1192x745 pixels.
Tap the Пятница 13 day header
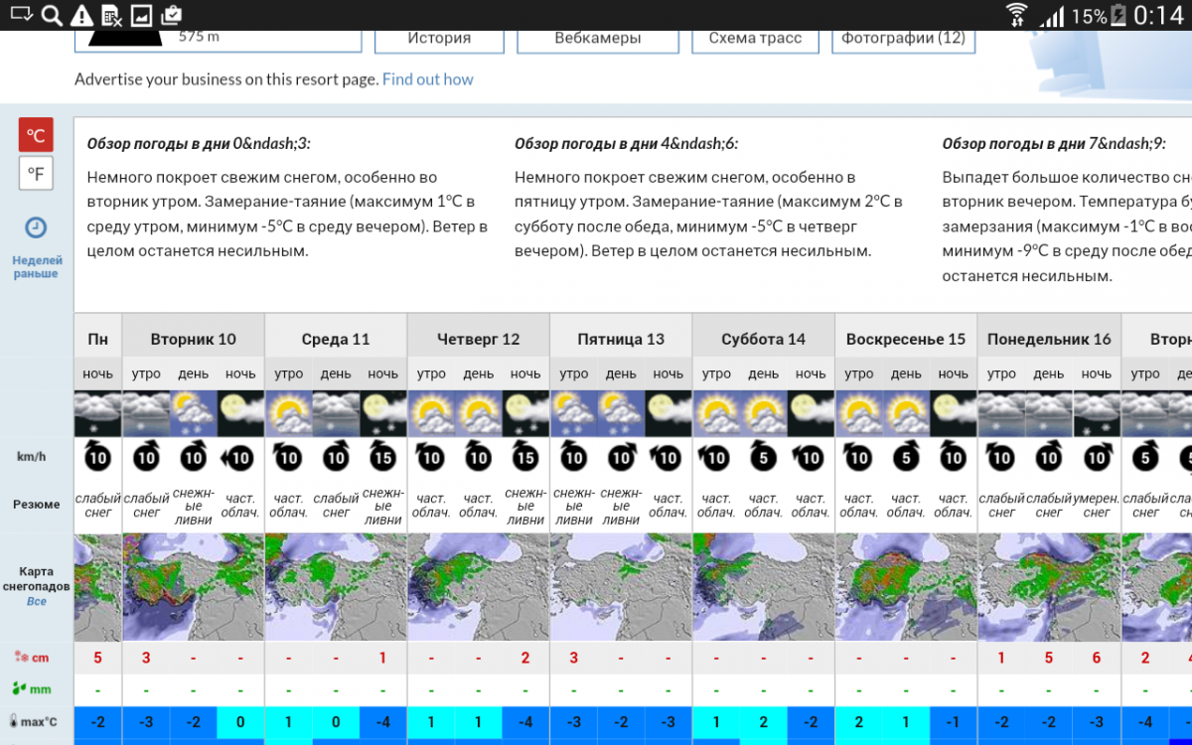(x=621, y=339)
